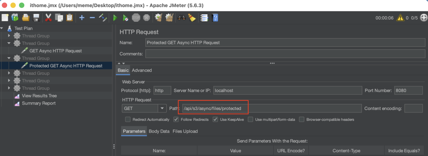Image resolution: width=428 pixels, height=156 pixels.
Task: Open Help with the question mark book icon
Action: [x=215, y=18]
